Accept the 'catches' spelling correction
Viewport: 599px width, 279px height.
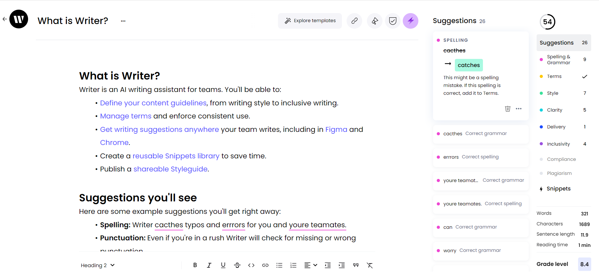[x=469, y=65]
